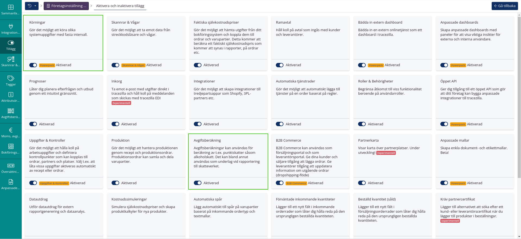The image size is (521, 239).
Task: Click Aktivera och inaktivera tillägg breadcrumb
Action: coord(120,6)
